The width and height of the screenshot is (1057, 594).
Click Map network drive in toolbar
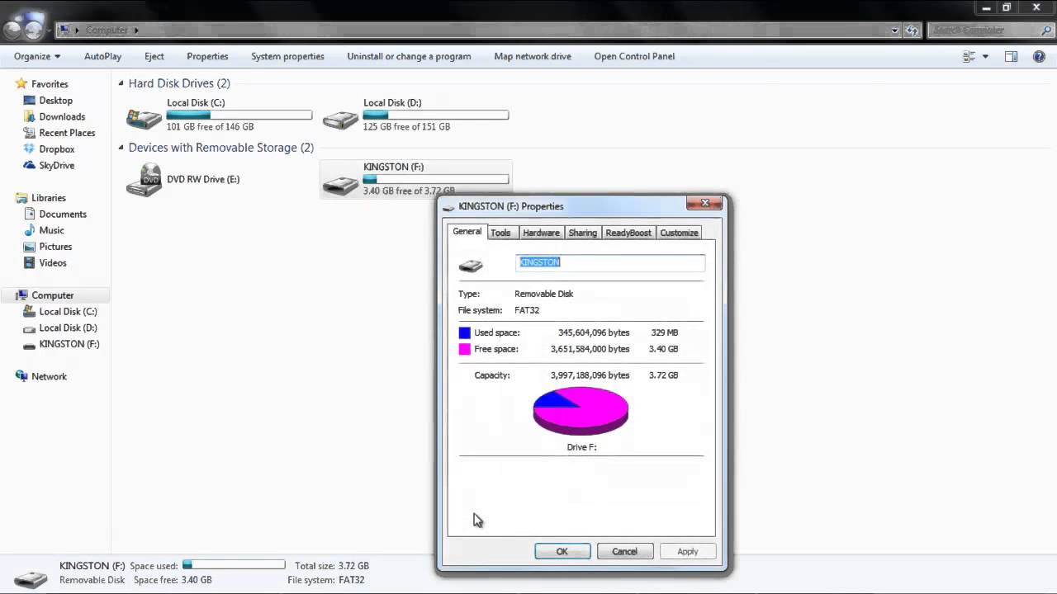(533, 56)
